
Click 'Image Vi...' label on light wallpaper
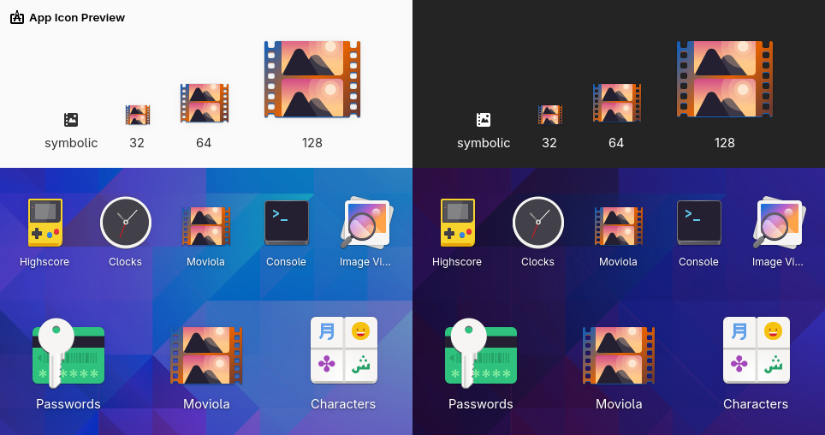coord(365,262)
